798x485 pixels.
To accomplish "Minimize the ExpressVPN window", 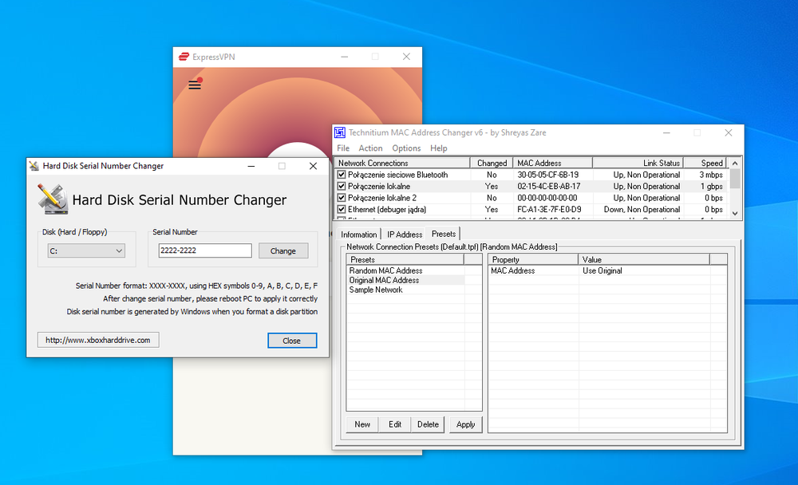I will (345, 57).
